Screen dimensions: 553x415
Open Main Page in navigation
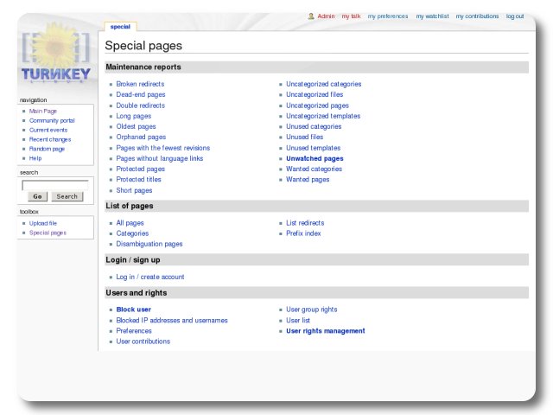pos(42,111)
